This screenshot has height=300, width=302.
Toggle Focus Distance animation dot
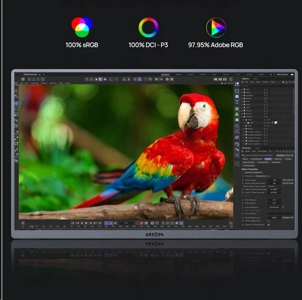(243, 208)
